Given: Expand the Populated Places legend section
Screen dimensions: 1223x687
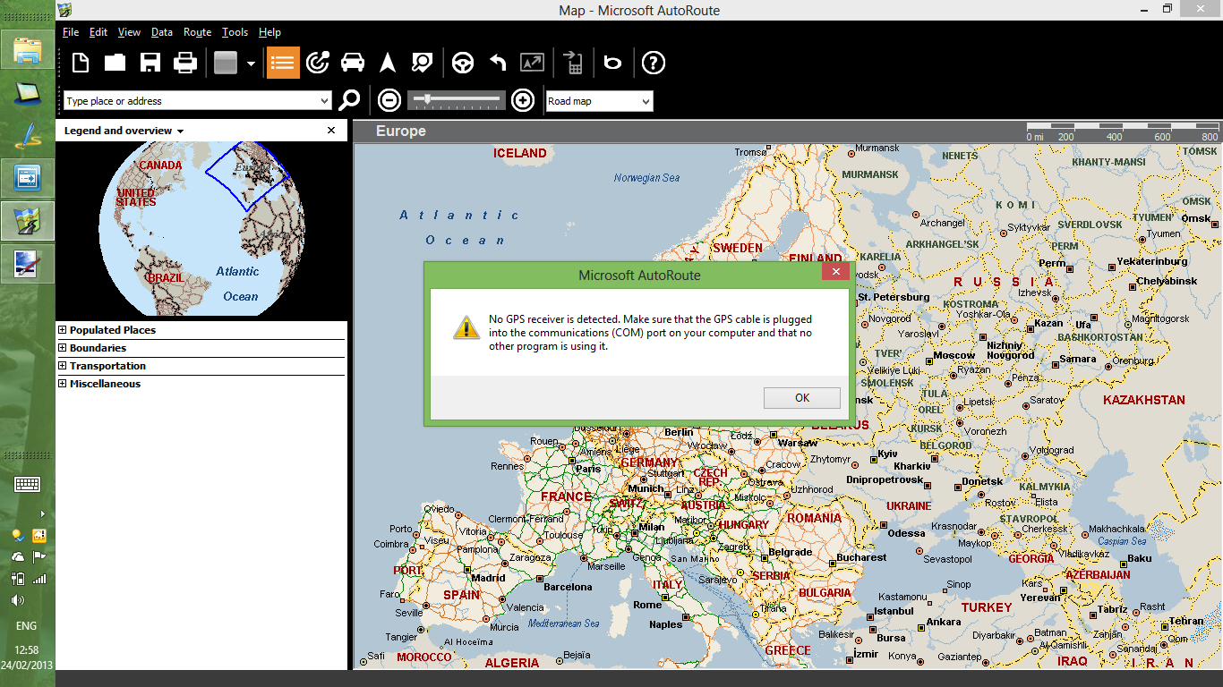Looking at the screenshot, I should coord(63,330).
